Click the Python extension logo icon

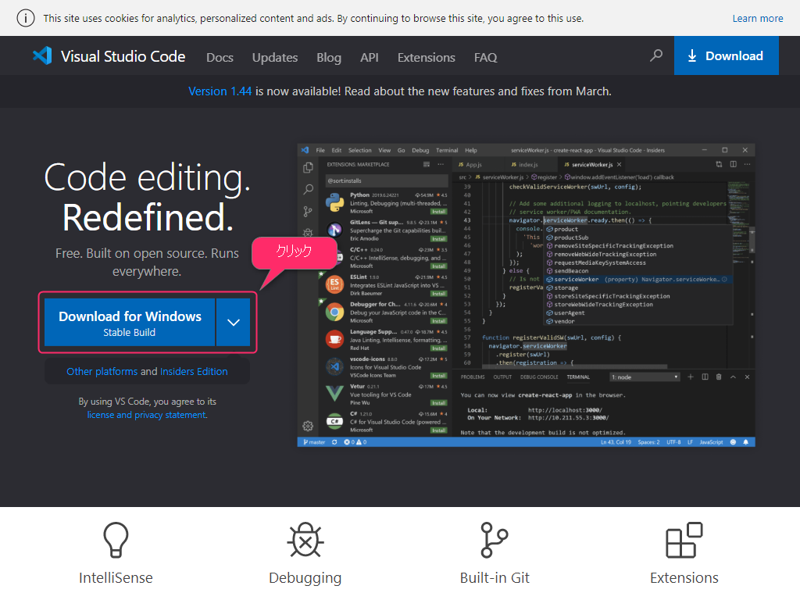334,202
